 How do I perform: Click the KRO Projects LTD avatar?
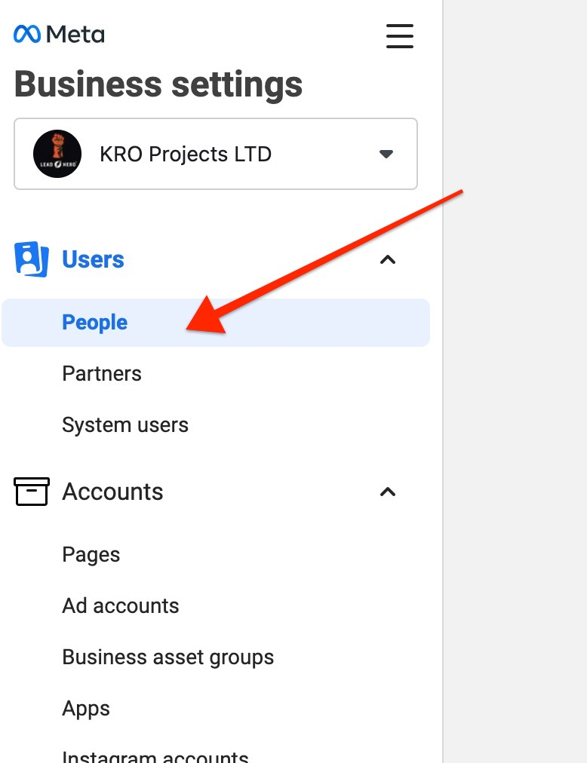pos(57,154)
